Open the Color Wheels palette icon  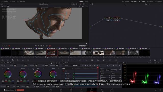[12, 60]
